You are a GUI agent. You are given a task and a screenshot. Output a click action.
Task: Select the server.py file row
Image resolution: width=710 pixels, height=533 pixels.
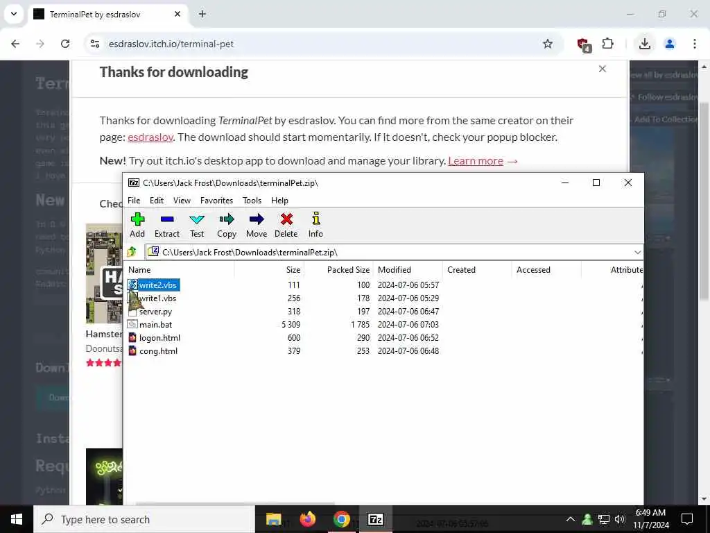pyautogui.click(x=384, y=312)
